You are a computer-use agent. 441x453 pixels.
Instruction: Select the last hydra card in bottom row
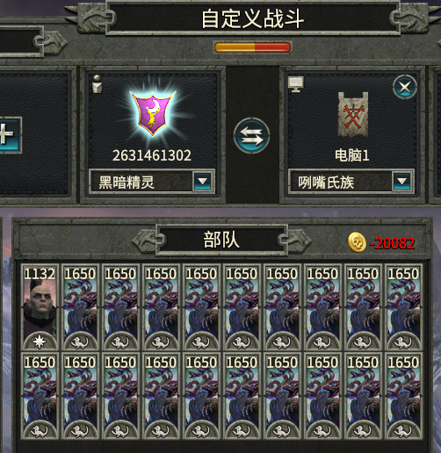403,396
